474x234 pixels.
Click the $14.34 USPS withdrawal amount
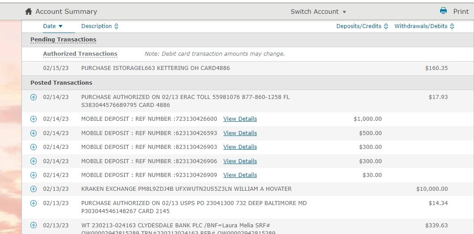click(x=438, y=203)
